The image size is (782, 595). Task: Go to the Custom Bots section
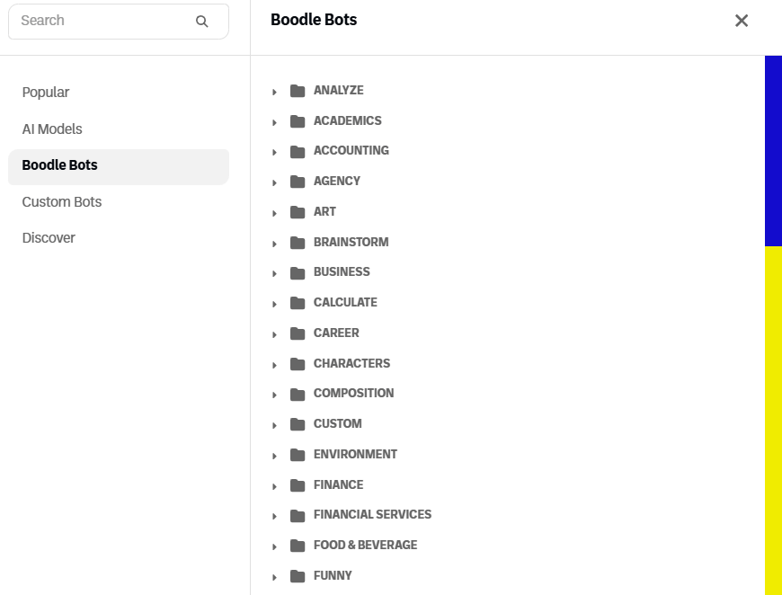pyautogui.click(x=62, y=202)
